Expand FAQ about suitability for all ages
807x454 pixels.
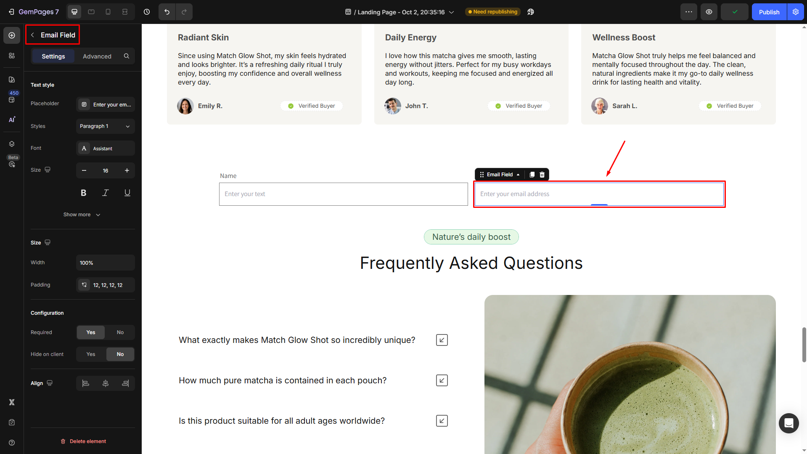click(442, 421)
